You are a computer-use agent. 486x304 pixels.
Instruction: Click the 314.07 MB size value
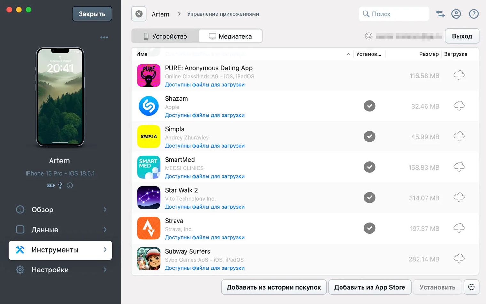[x=424, y=198]
